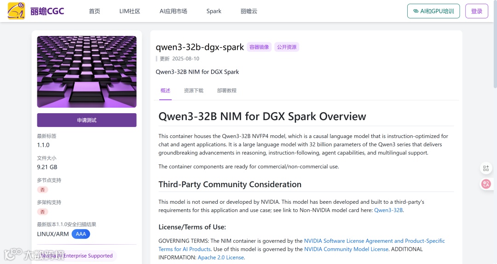Click the License/Terms of Use heading
The image size is (497, 264).
pos(192,227)
